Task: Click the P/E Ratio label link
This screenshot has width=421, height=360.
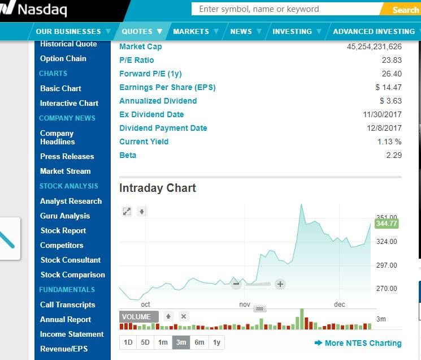Action: point(137,60)
